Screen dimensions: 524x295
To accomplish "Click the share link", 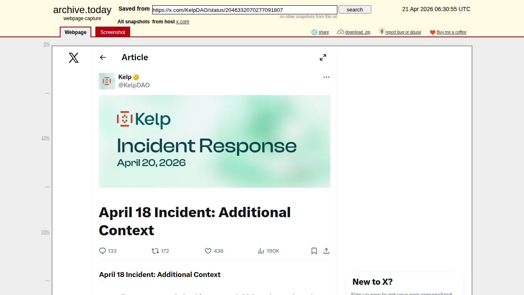I will pos(324,32).
